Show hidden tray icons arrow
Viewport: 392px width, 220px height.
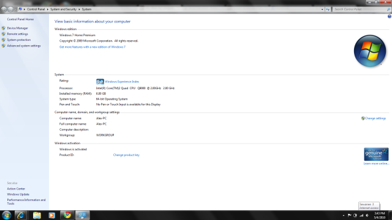click(344, 215)
